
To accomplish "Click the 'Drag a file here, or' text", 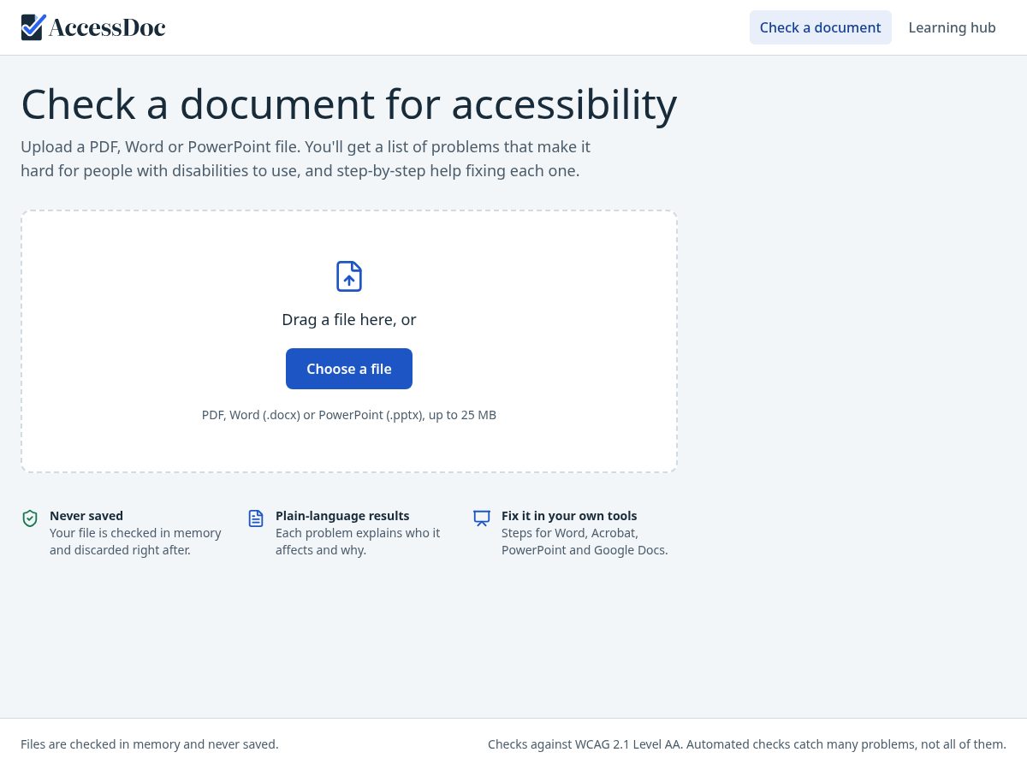I will (x=349, y=319).
